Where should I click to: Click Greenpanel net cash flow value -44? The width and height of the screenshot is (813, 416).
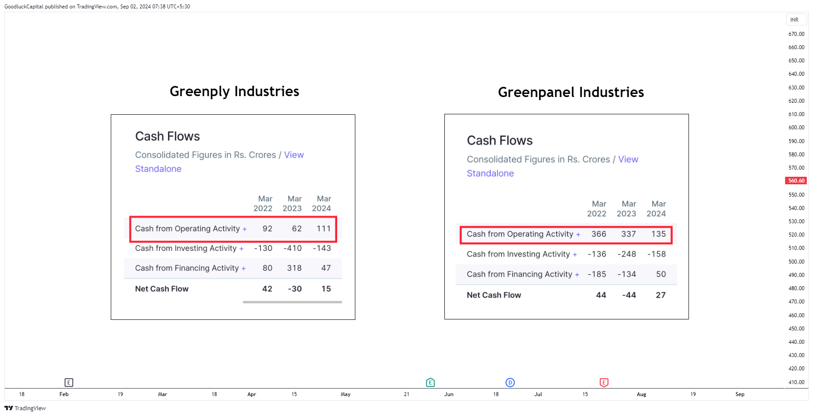(629, 295)
